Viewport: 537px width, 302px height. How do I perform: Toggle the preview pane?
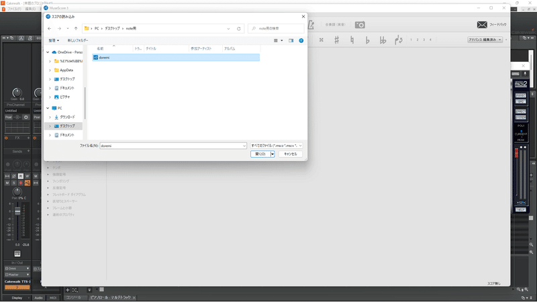pyautogui.click(x=291, y=40)
